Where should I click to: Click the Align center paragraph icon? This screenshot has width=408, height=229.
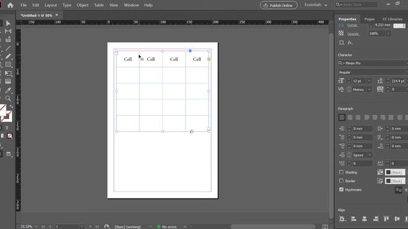(x=350, y=118)
